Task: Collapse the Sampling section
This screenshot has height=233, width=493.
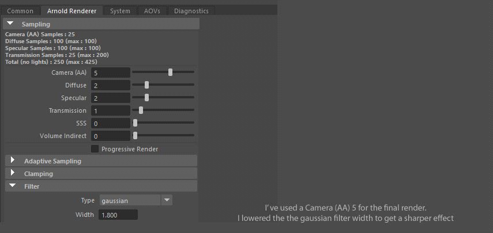Action: (10, 24)
